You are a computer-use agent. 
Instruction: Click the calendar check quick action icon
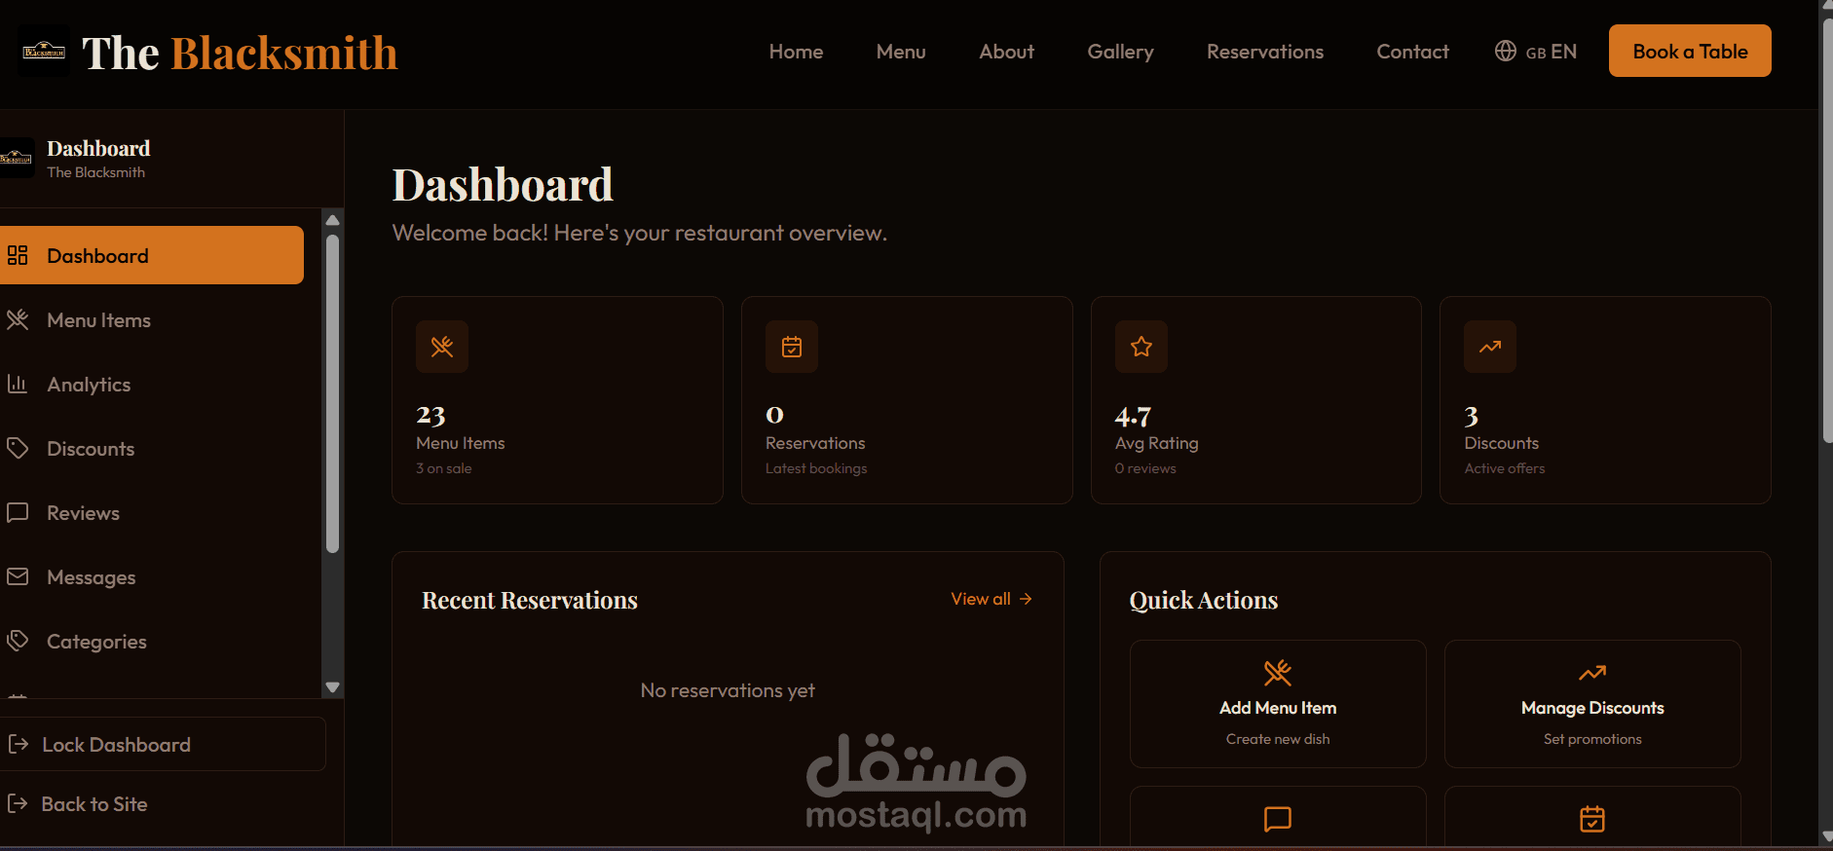pyautogui.click(x=1592, y=819)
